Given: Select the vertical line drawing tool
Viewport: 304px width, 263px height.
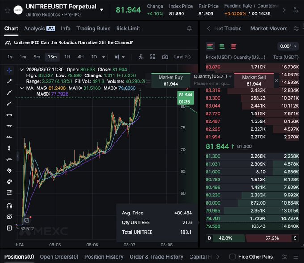Looking at the screenshot, I should 9,148.
